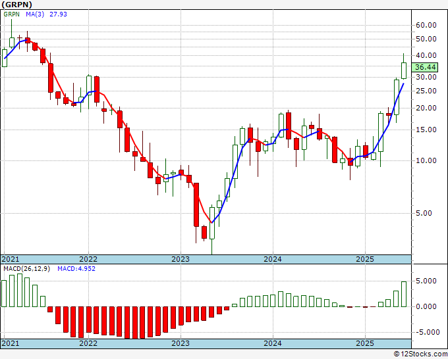Click the 2022 label on price chart axis

click(x=88, y=259)
